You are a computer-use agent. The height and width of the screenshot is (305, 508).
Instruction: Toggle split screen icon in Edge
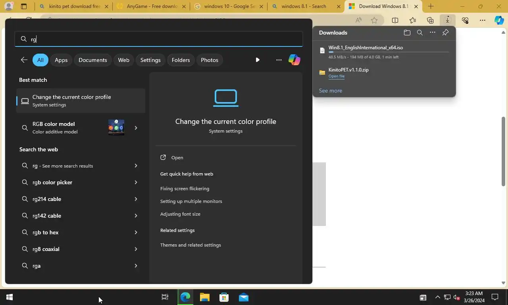[395, 20]
